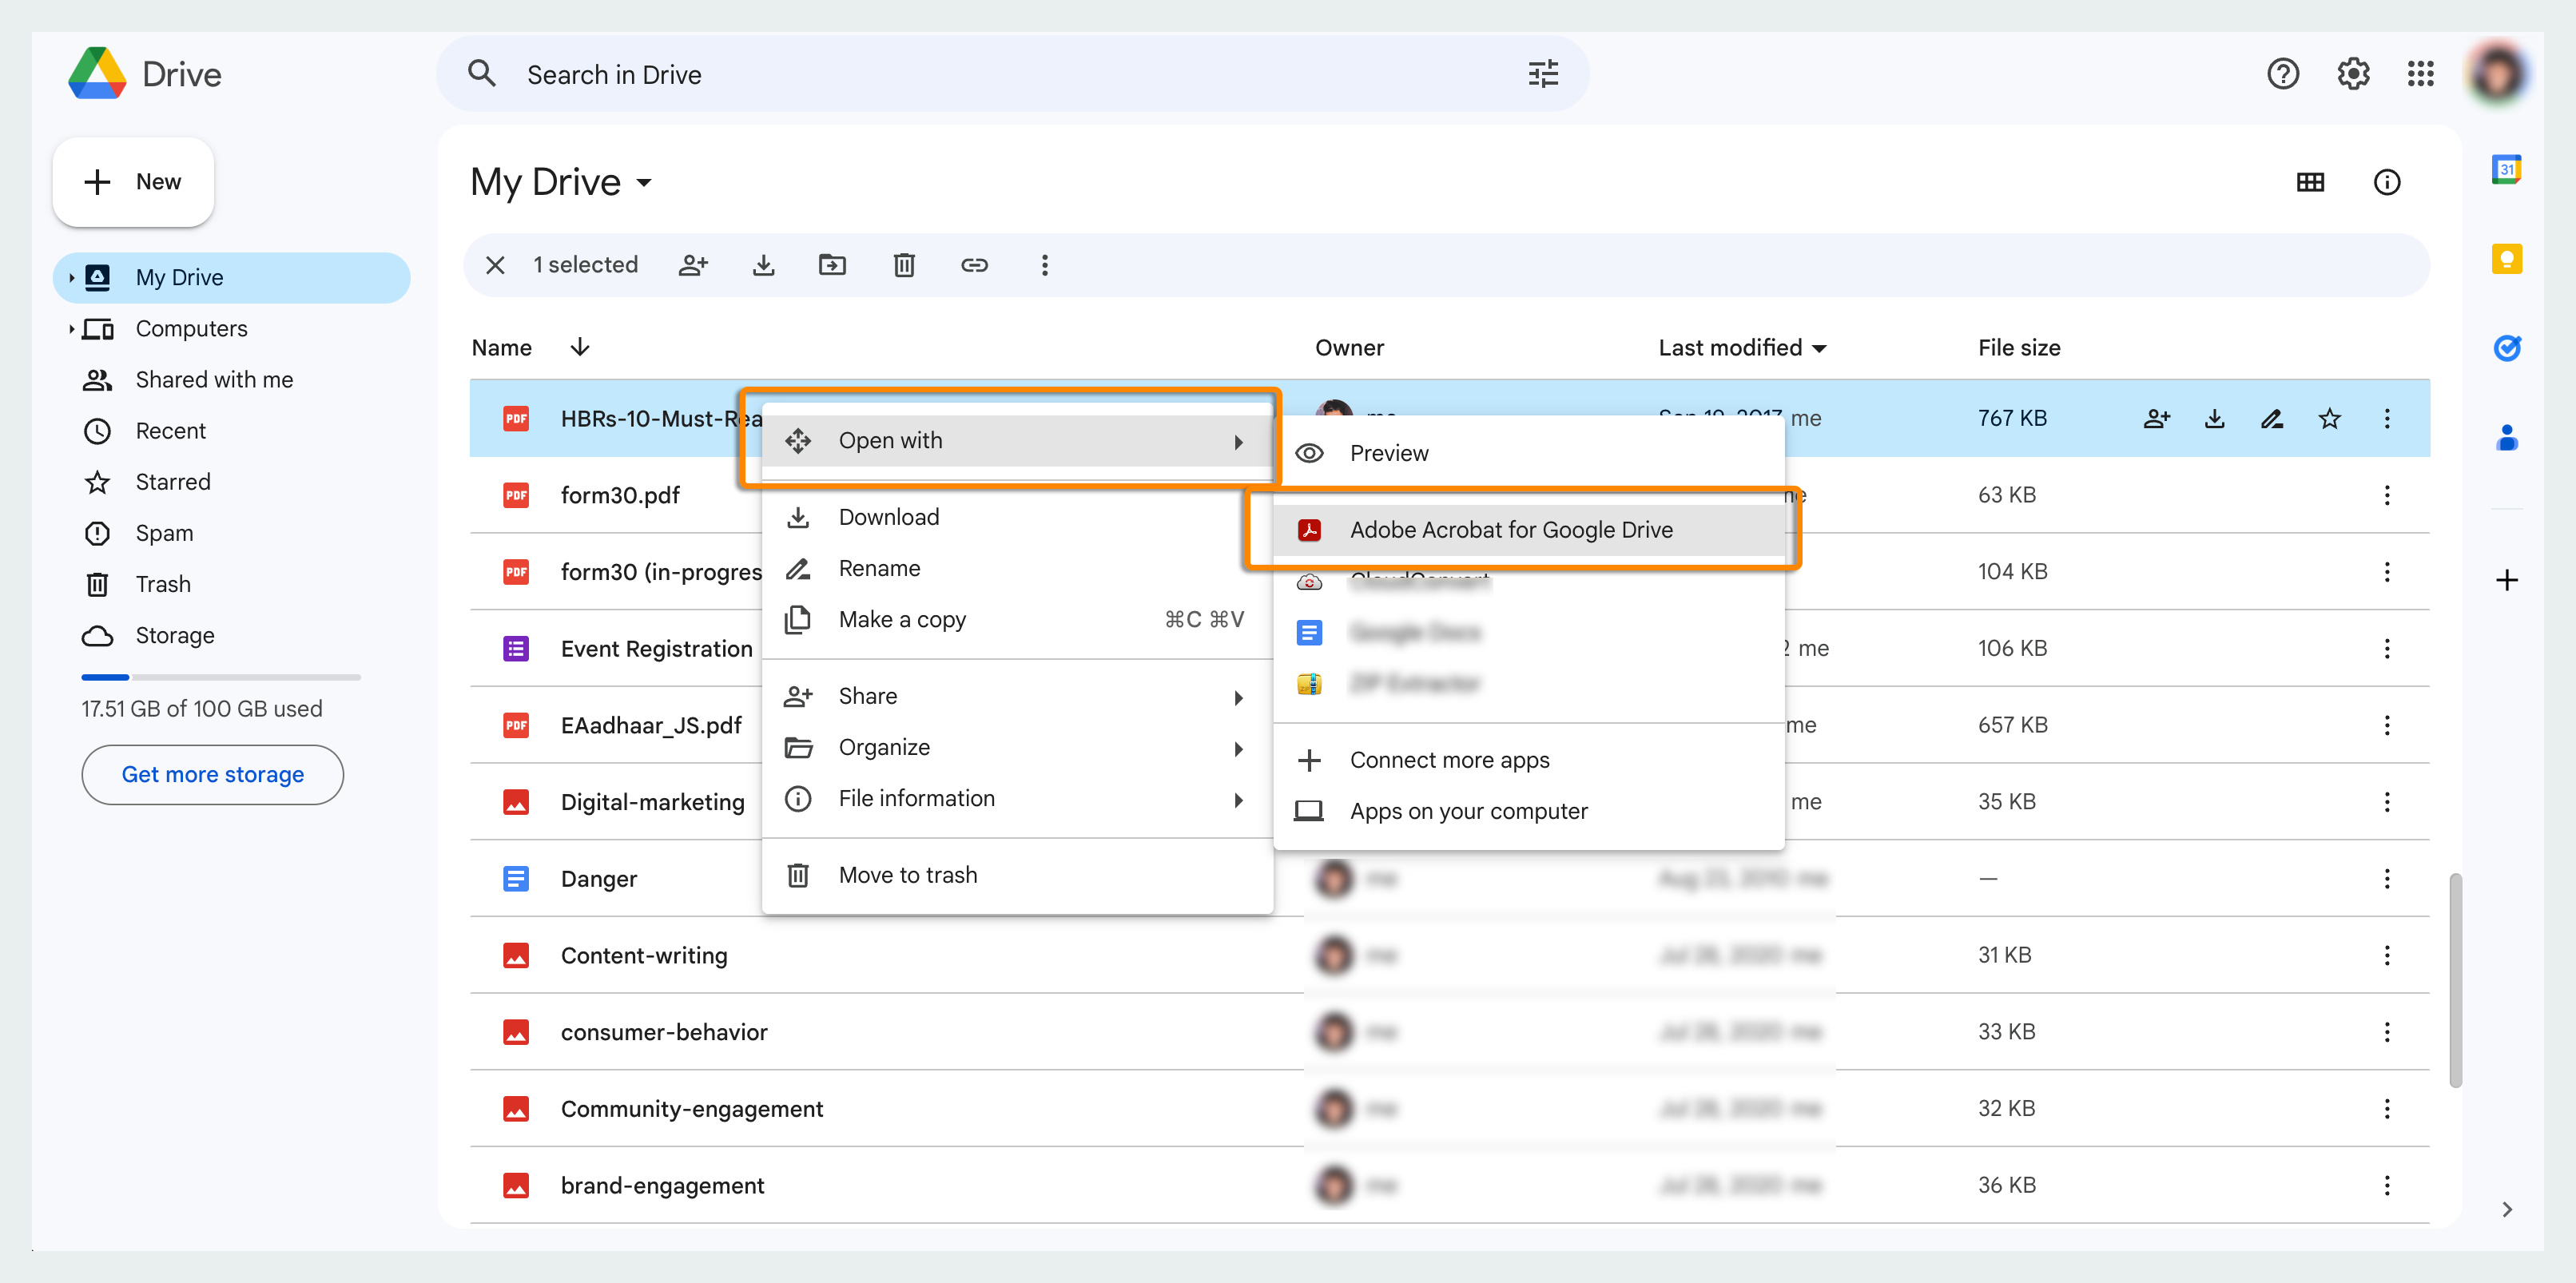The image size is (2576, 1283).
Task: Click the Get more storage button
Action: [x=212, y=774]
